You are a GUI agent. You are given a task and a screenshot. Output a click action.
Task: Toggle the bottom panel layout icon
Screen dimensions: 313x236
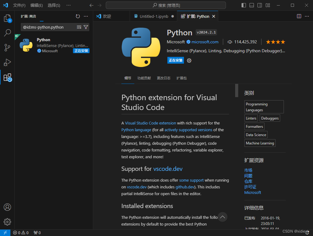[x=252, y=5]
